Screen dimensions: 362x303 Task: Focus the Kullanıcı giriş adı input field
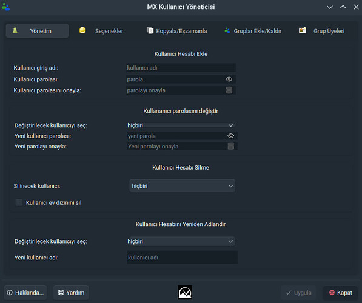pyautogui.click(x=181, y=68)
